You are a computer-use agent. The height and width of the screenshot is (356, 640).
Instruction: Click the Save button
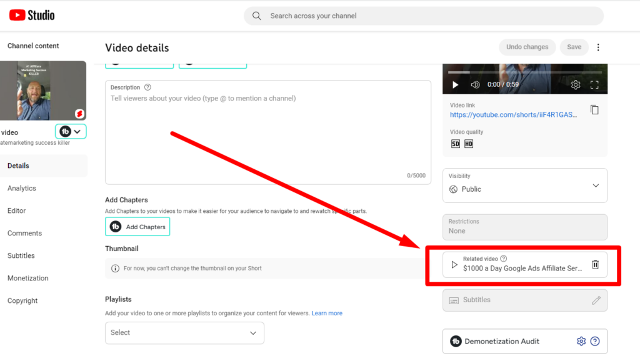coord(574,47)
